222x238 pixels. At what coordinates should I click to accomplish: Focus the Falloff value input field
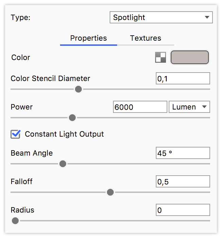coord(183,182)
